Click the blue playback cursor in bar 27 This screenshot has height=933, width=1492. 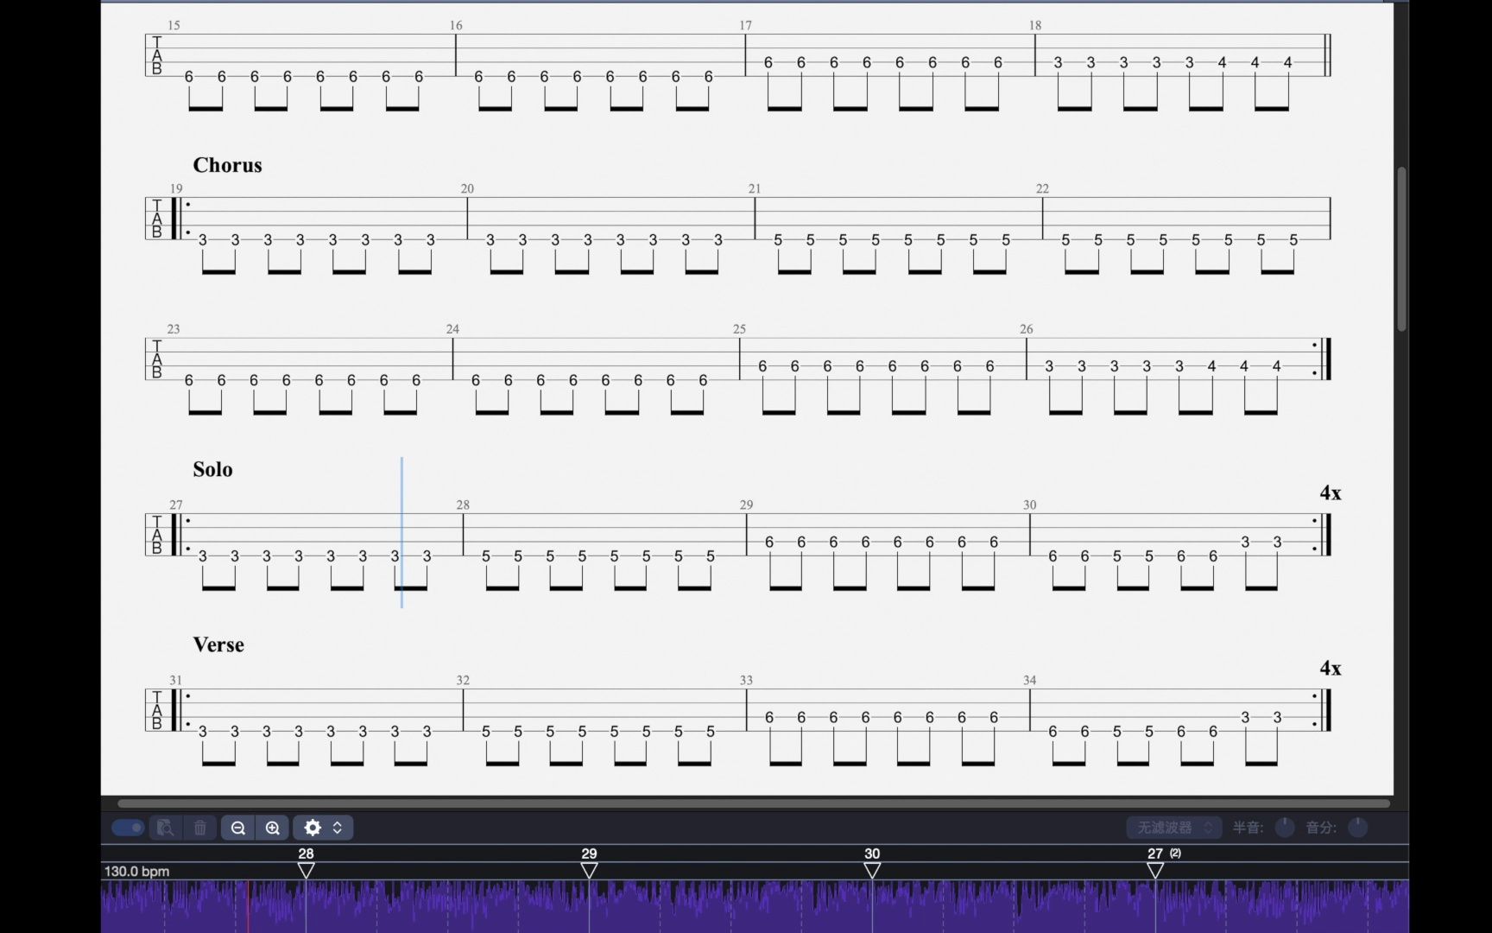pyautogui.click(x=401, y=532)
